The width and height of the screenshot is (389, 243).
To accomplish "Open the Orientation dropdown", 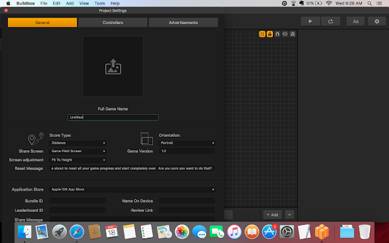I will pyautogui.click(x=187, y=143).
